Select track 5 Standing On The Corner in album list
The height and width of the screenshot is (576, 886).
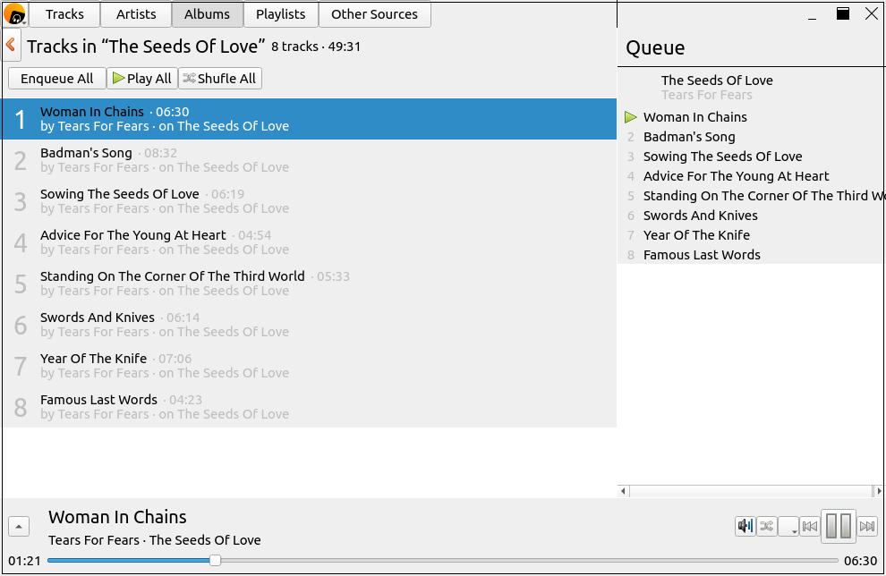pos(310,284)
